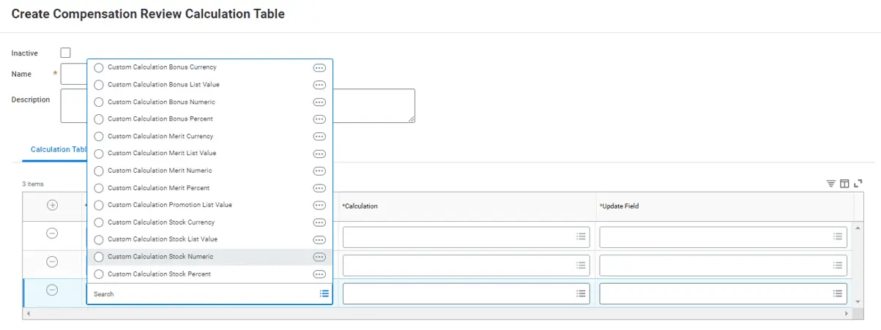Screen dimensions: 881x330
Task: Click the horizontal scrollbar under the grid
Action: click(x=439, y=313)
